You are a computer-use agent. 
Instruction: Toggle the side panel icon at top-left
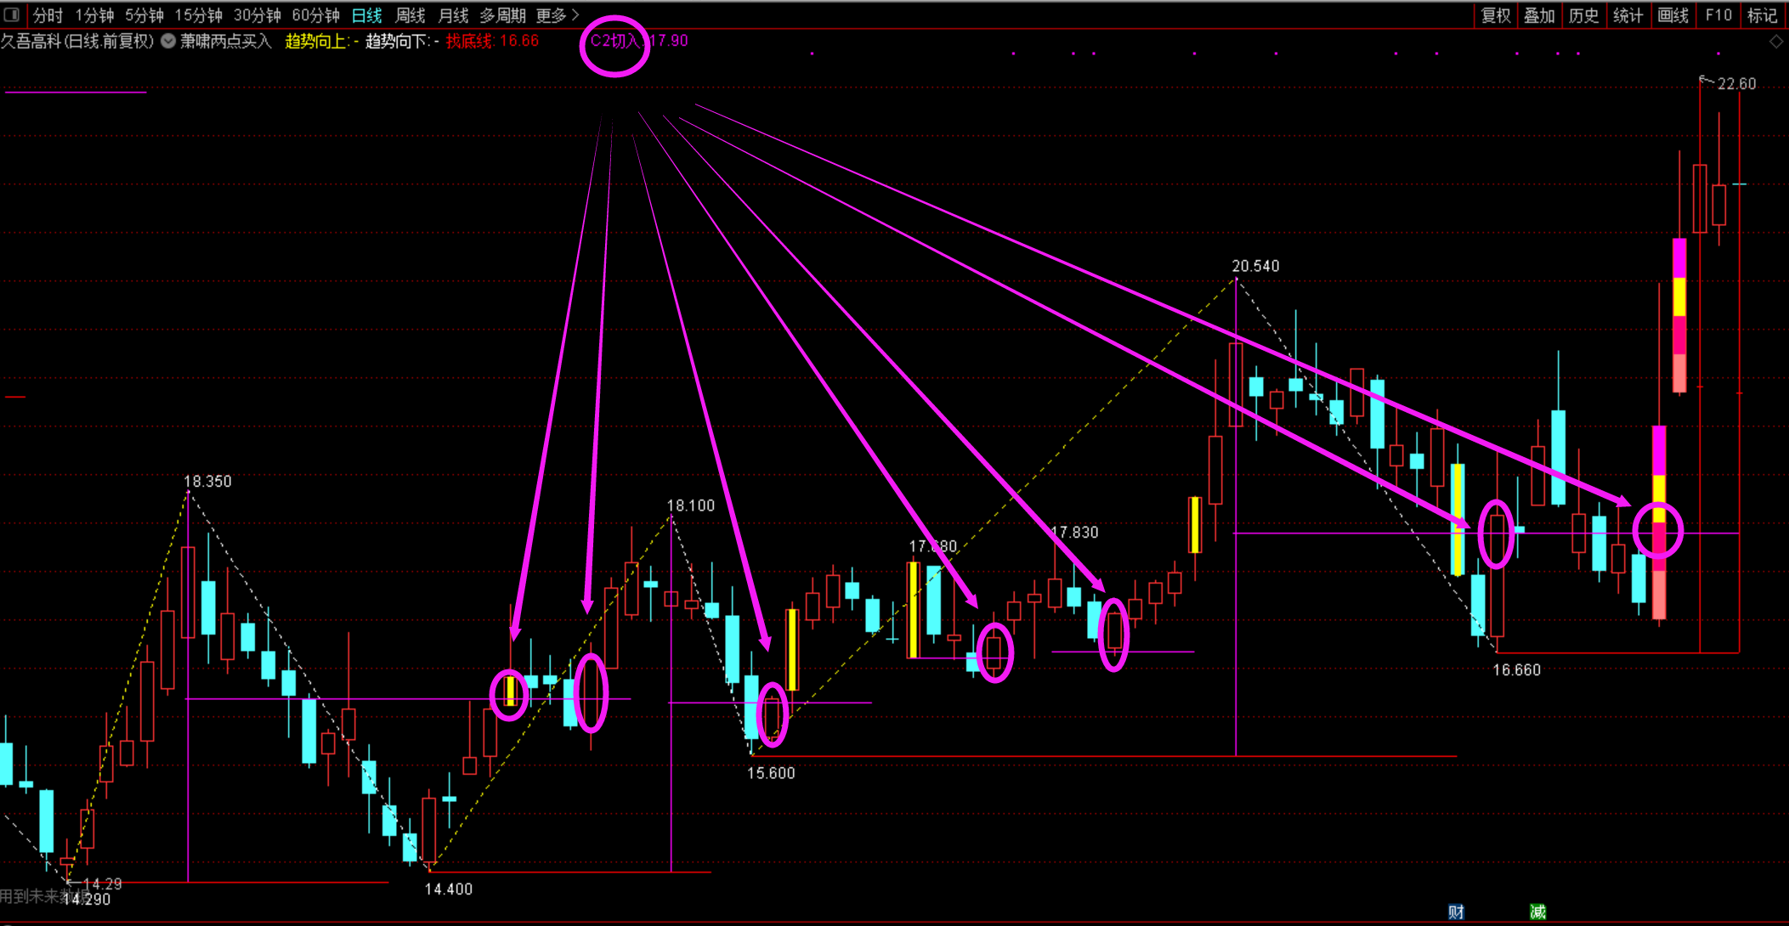pos(12,14)
